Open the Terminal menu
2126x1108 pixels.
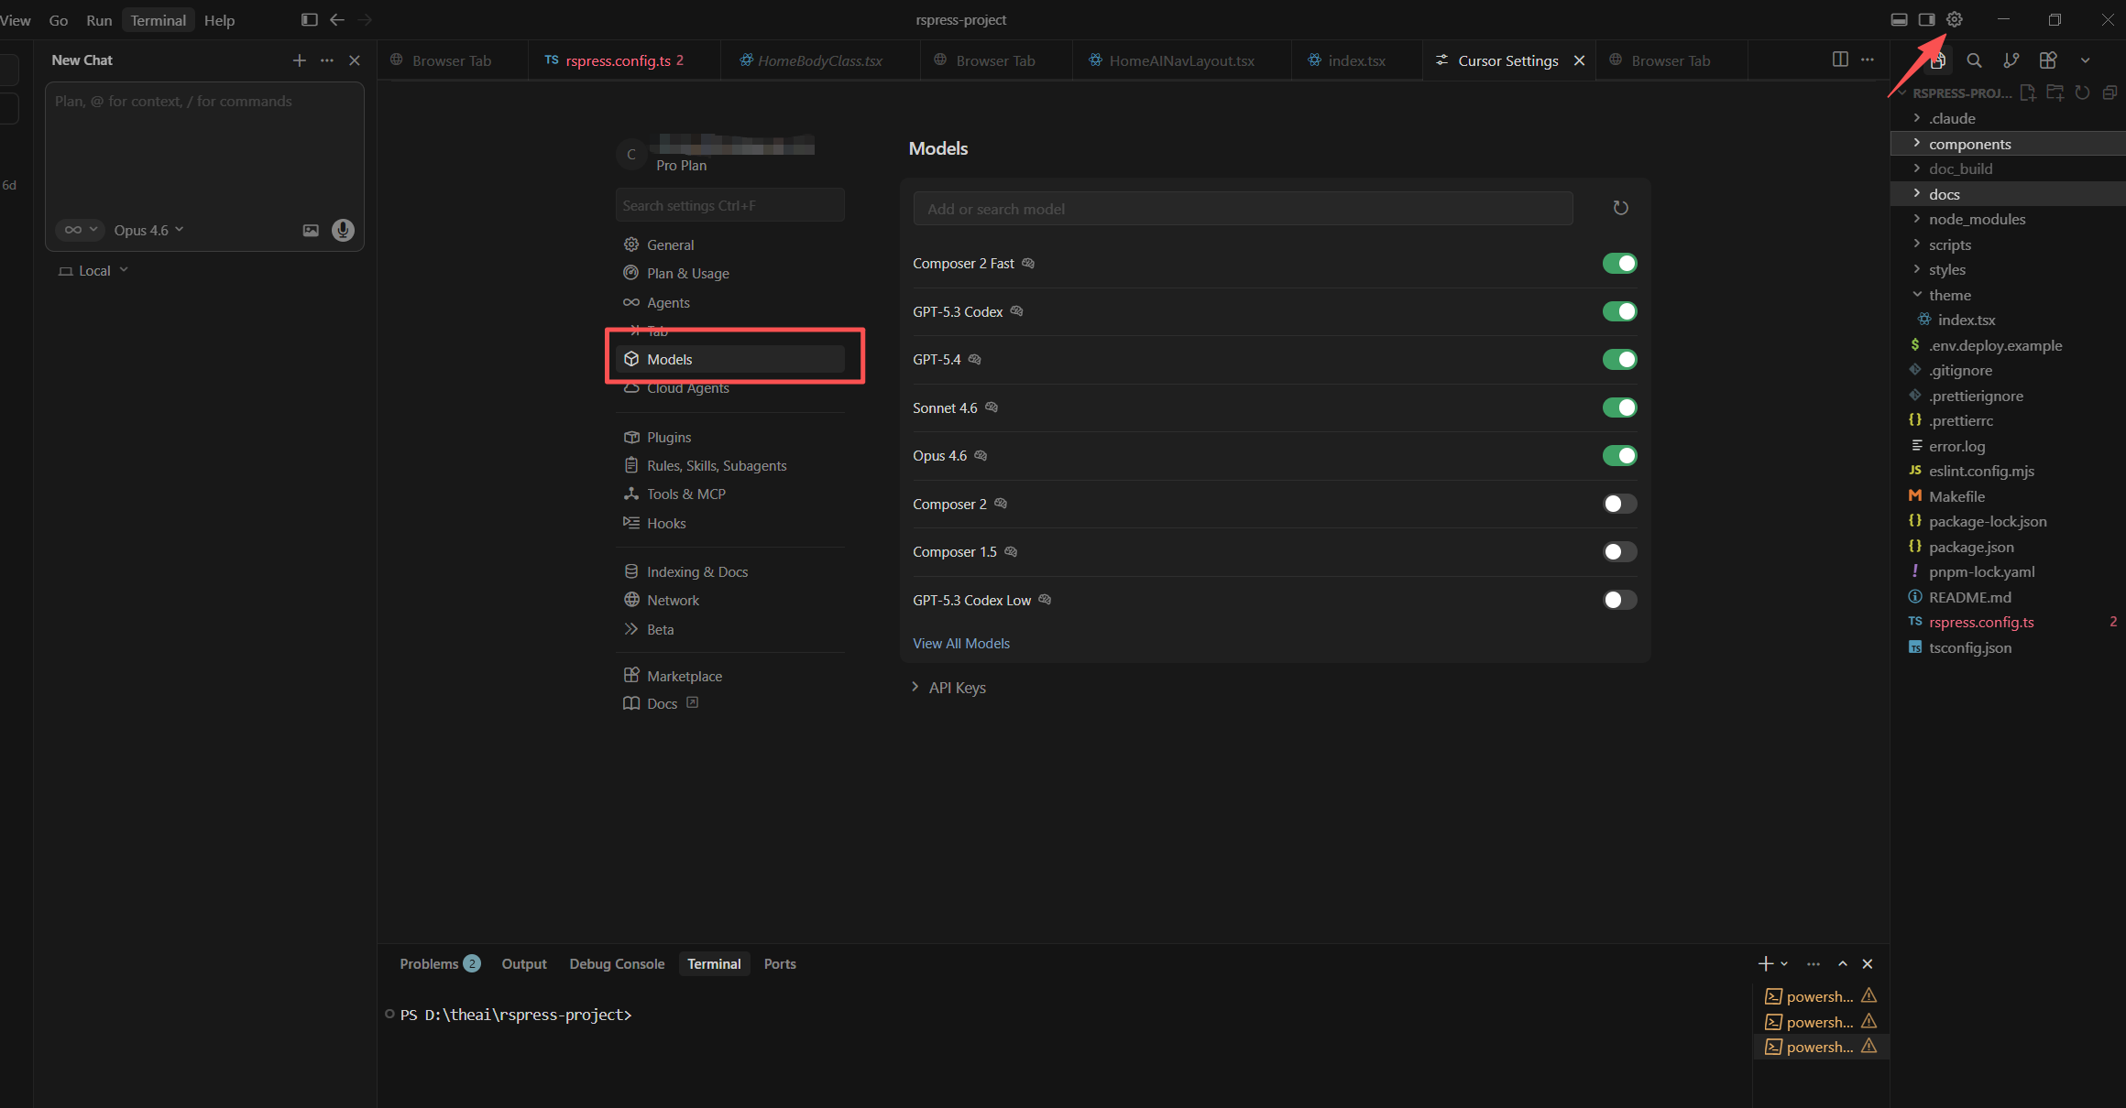(158, 20)
